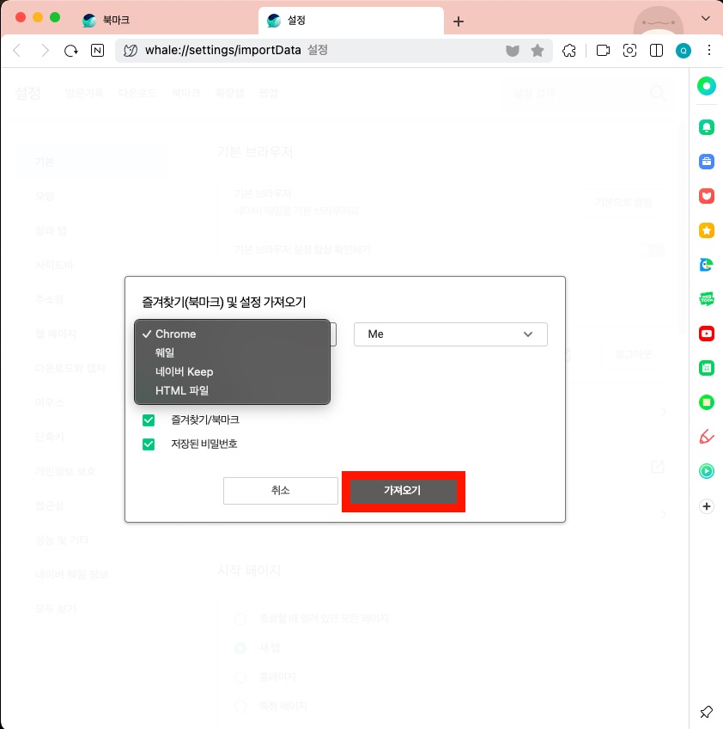Image resolution: width=723 pixels, height=729 pixels.
Task: Open the green play sidebar icon
Action: tap(707, 471)
